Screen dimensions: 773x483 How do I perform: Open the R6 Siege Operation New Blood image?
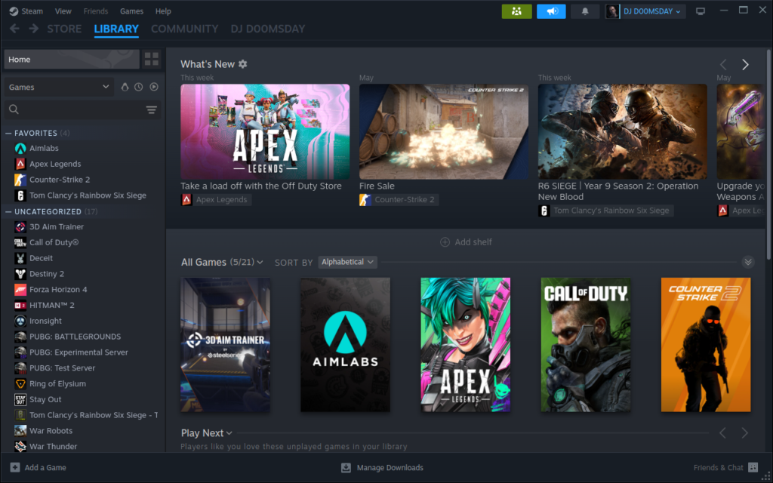pyautogui.click(x=622, y=131)
